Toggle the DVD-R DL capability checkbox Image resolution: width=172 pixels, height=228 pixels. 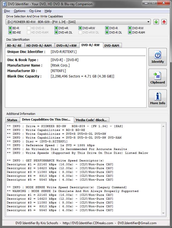(x=107, y=32)
